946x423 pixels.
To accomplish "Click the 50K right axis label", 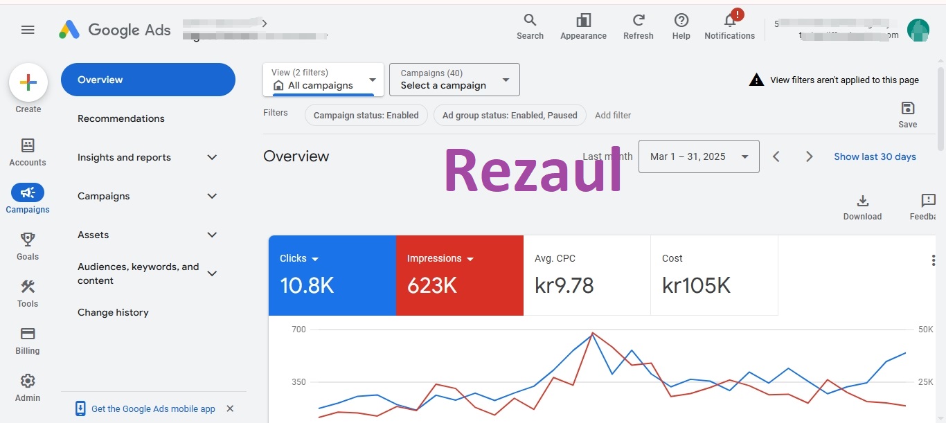I will [x=926, y=329].
